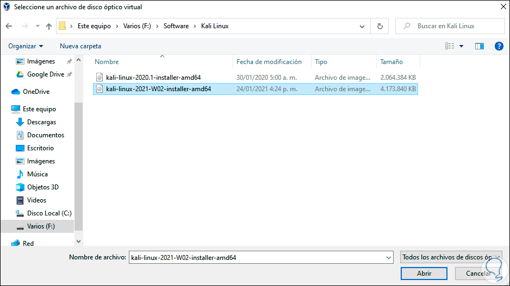Open recent locations dropdown chevron
This screenshot has height=286, width=510.
point(38,26)
